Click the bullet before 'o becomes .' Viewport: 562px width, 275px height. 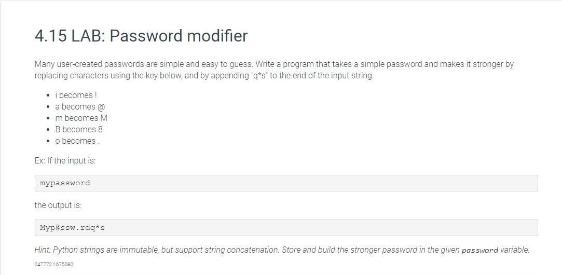click(48, 141)
